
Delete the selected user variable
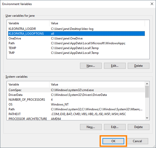pyautogui.click(x=138, y=66)
